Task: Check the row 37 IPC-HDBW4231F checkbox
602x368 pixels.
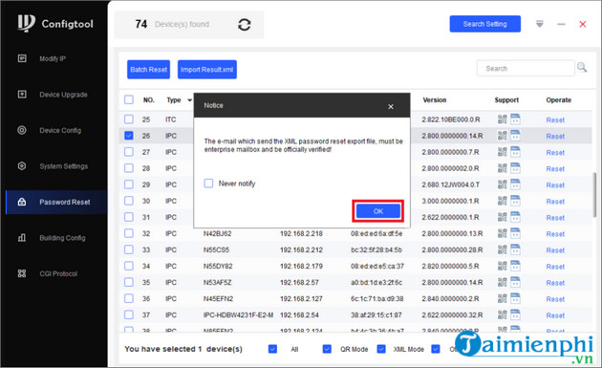Action: [129, 314]
